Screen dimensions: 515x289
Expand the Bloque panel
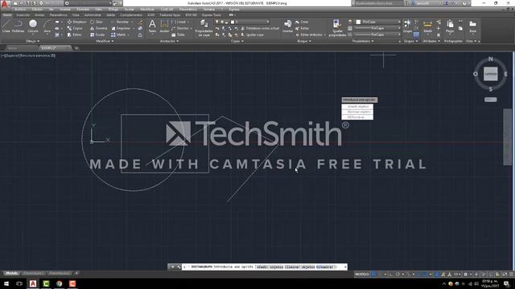pos(304,41)
